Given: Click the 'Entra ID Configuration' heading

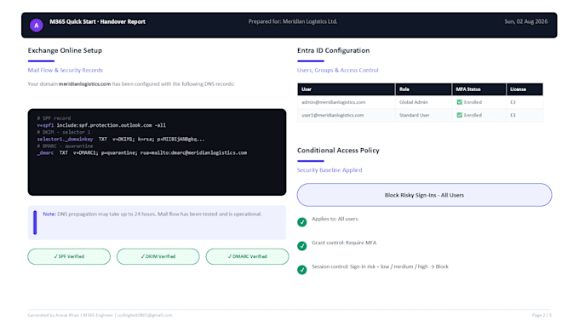Looking at the screenshot, I should click(333, 50).
